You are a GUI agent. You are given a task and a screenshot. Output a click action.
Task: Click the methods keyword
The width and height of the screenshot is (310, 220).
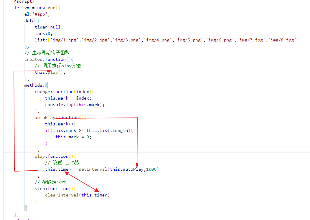(34, 85)
